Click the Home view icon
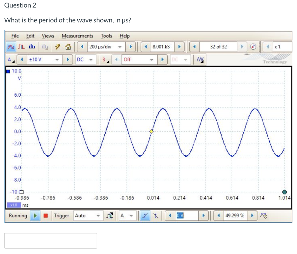Image resolution: width=297 pixels, height=254 pixels. click(68, 47)
